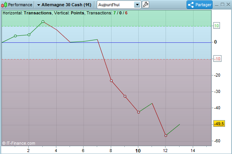This screenshot has height=154, width=232.
Task: Minimize the Performance window
Action: click(x=216, y=5)
